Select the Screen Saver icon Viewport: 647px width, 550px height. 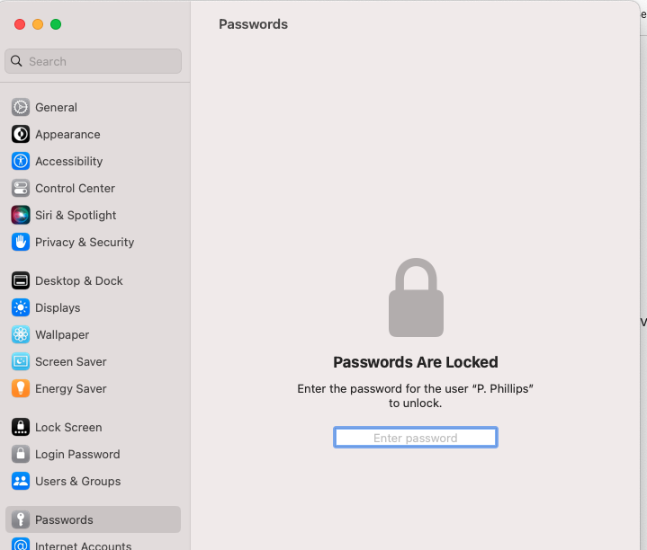21,361
